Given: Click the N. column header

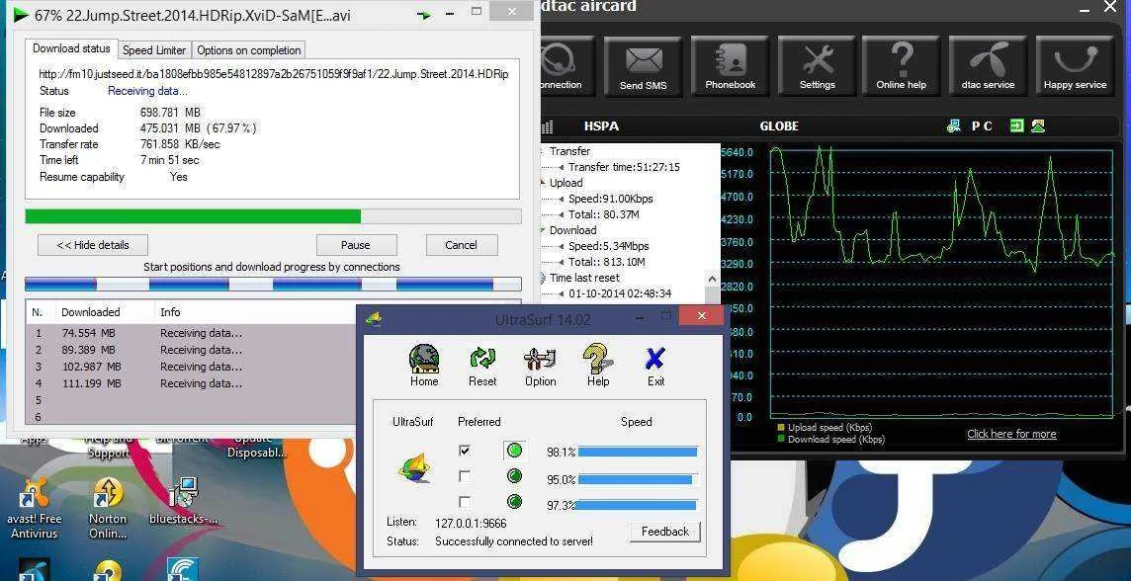Looking at the screenshot, I should tap(40, 312).
